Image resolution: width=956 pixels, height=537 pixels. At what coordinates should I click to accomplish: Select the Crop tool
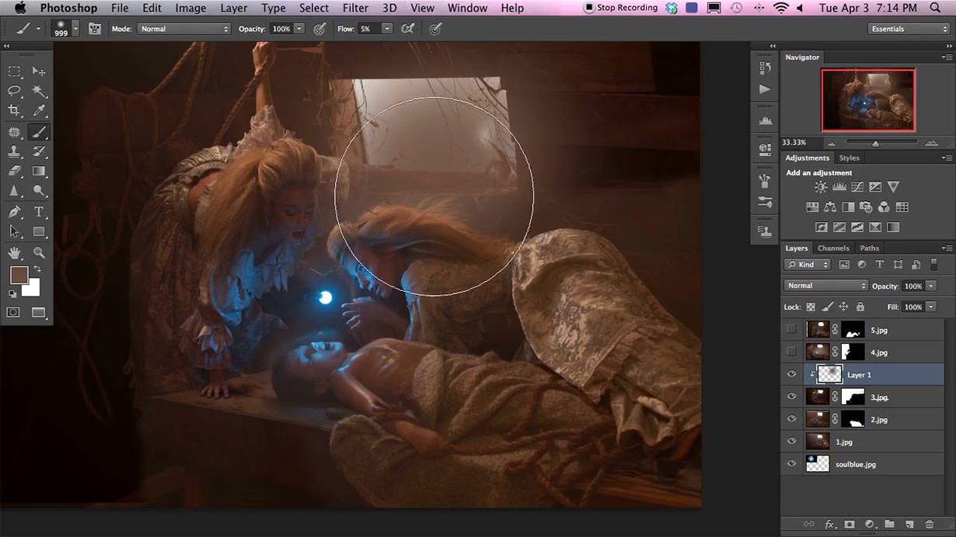[14, 111]
